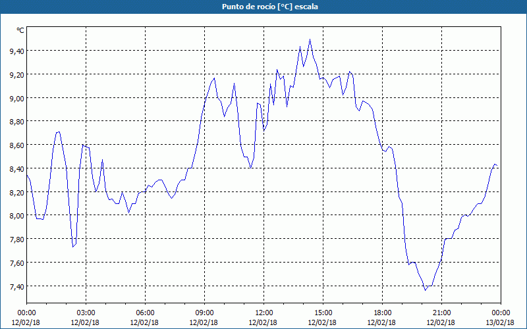Image resolution: width=527 pixels, height=329 pixels.
Task: Click the 15:00 time label
Action: tap(323, 313)
